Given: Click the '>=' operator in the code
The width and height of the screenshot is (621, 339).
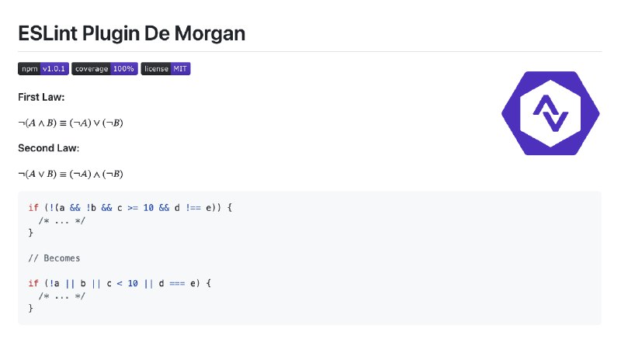Looking at the screenshot, I should 133,208.
